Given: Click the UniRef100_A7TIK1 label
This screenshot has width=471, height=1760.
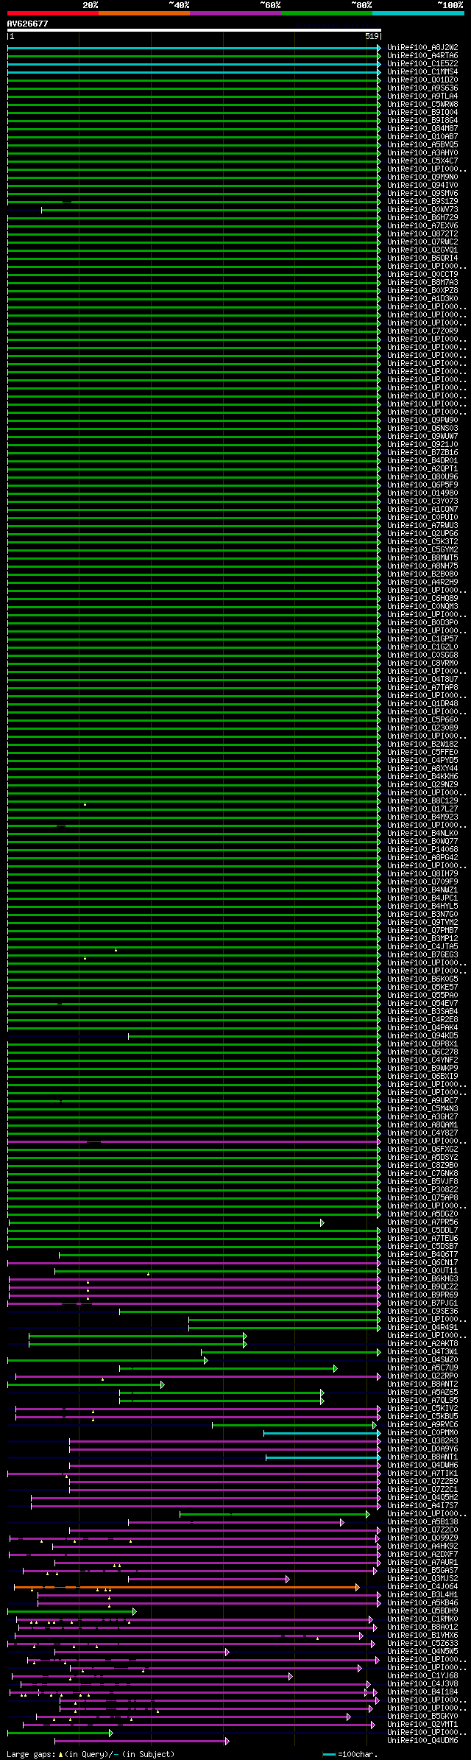Looking at the screenshot, I should tap(422, 1474).
